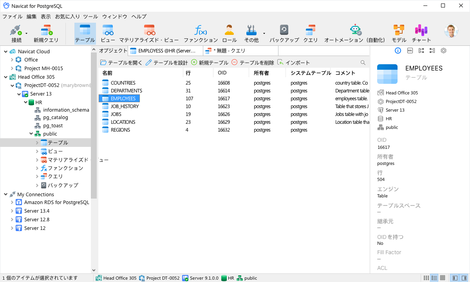Collapse the Navicat Cloud tree node
The width and height of the screenshot is (470, 282).
coord(5,51)
